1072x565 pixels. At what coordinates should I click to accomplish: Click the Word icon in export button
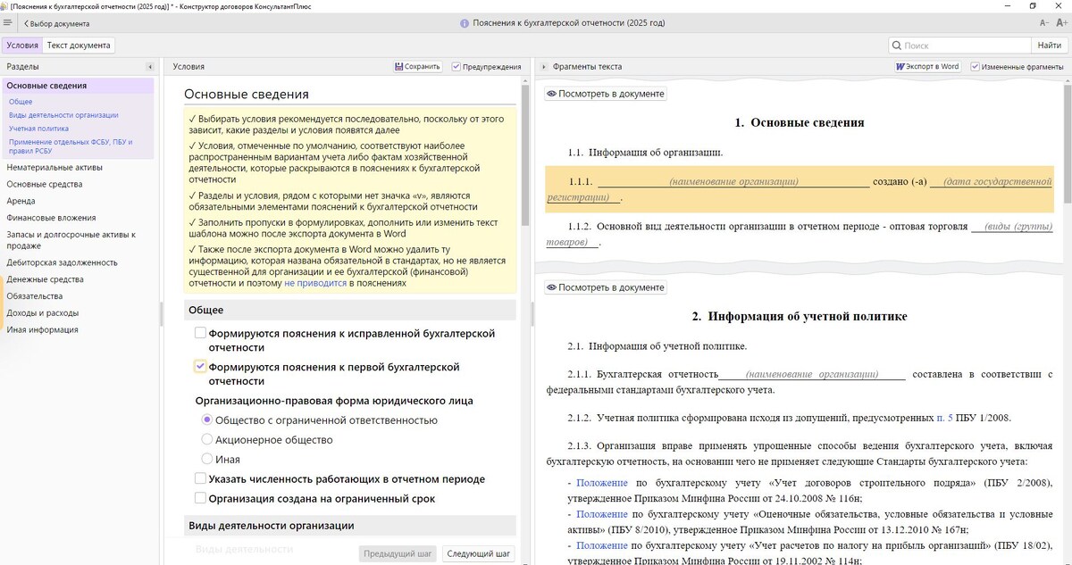point(900,67)
